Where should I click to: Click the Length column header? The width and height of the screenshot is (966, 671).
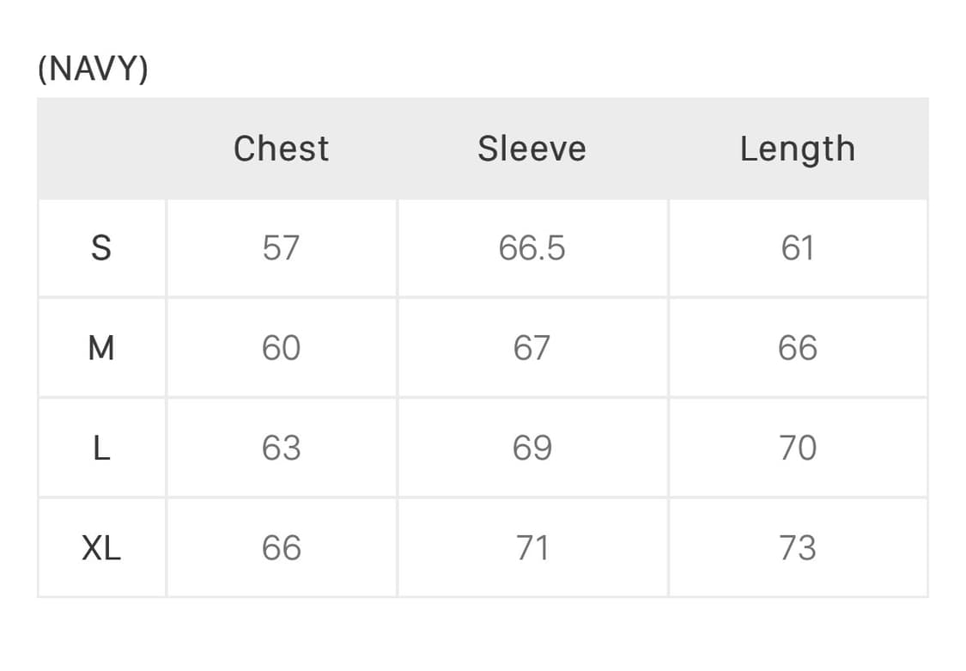797,149
